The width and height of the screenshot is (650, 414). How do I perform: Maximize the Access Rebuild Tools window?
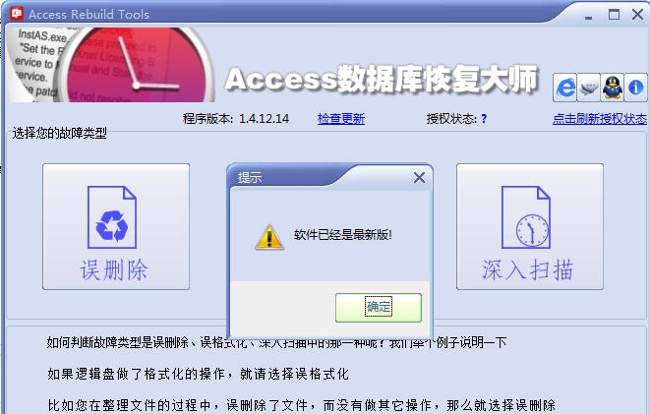[x=614, y=14]
